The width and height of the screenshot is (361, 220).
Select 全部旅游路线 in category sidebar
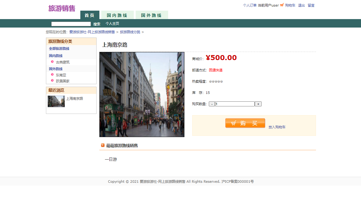59,49
